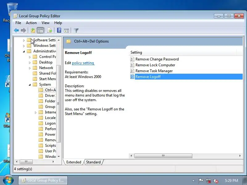The width and height of the screenshot is (247, 185).
Task: Click the Local Group Policy Editor title icon
Action: click(x=15, y=16)
